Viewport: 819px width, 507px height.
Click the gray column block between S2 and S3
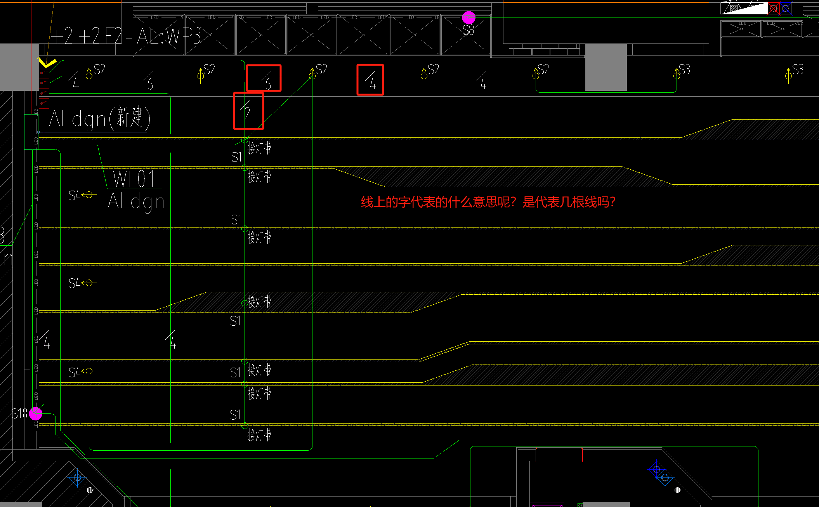(606, 67)
